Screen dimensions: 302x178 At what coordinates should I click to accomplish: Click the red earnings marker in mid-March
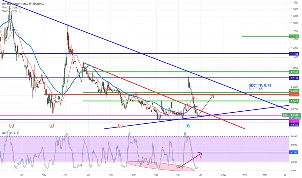pos(11,126)
